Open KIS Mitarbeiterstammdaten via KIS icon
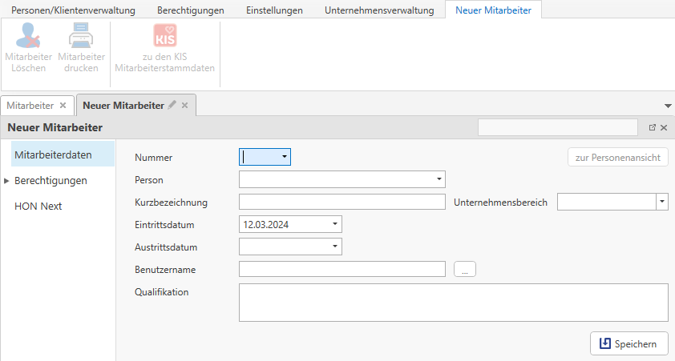This screenshot has height=361, width=675. click(x=164, y=36)
